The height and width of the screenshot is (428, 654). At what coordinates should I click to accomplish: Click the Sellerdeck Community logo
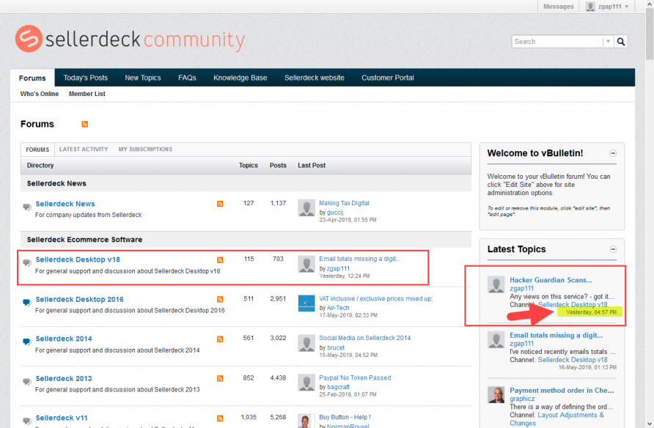(x=131, y=40)
